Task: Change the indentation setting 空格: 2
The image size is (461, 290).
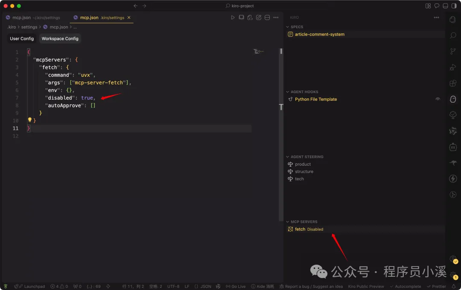Action: (155, 287)
